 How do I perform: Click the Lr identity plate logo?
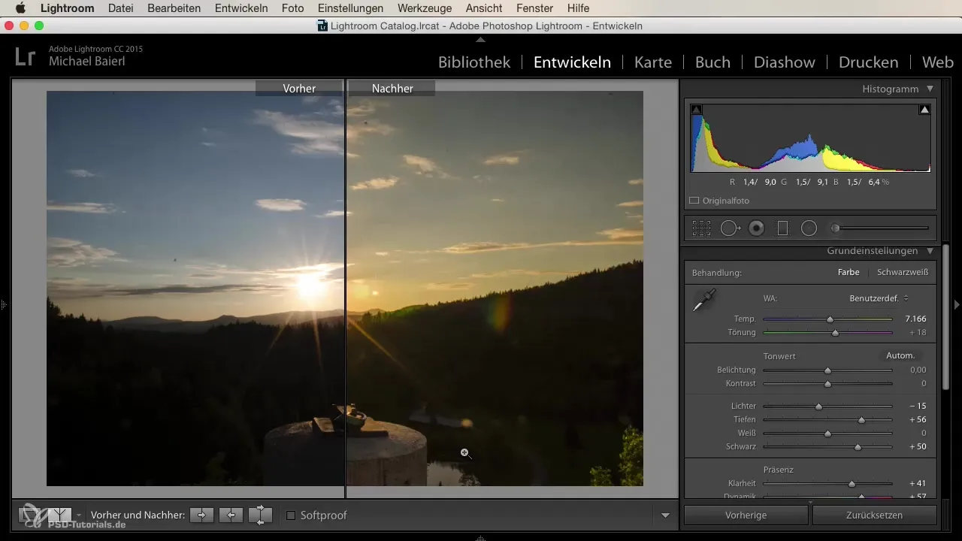point(25,56)
